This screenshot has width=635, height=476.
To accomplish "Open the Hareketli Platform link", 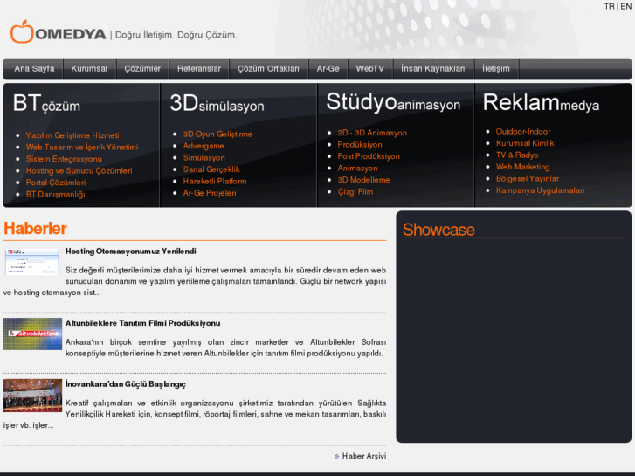I will pos(215,181).
